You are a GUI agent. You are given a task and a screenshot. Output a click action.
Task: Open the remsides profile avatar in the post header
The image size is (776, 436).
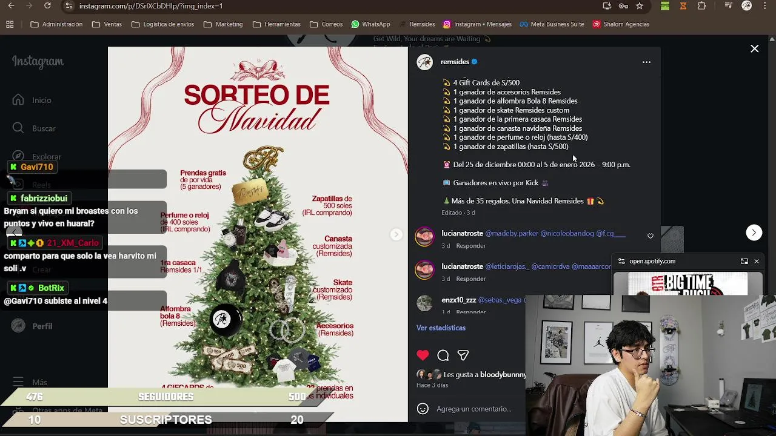tap(424, 62)
